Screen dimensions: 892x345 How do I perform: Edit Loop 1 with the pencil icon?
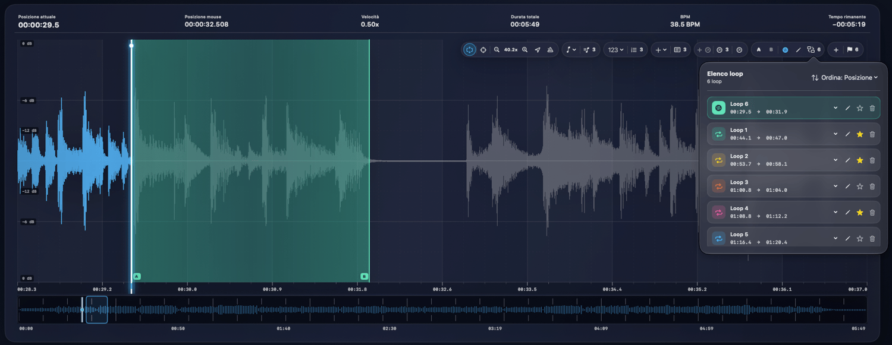(847, 134)
